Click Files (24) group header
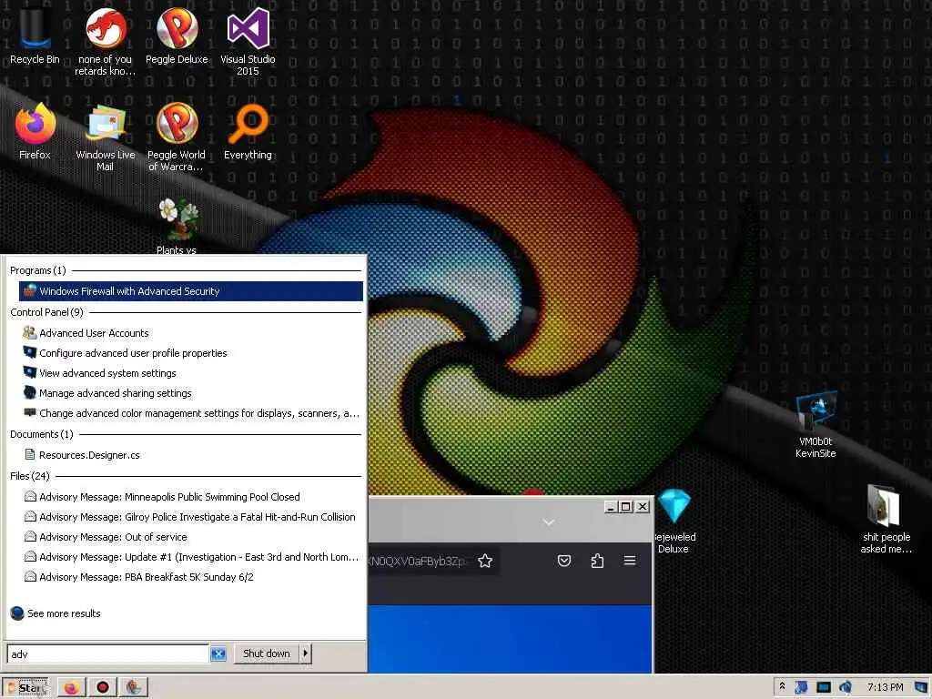Viewport: 932px width, 699px height. tap(30, 475)
